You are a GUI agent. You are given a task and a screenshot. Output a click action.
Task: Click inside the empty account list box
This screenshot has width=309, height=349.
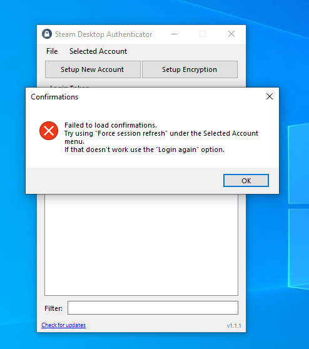click(141, 245)
